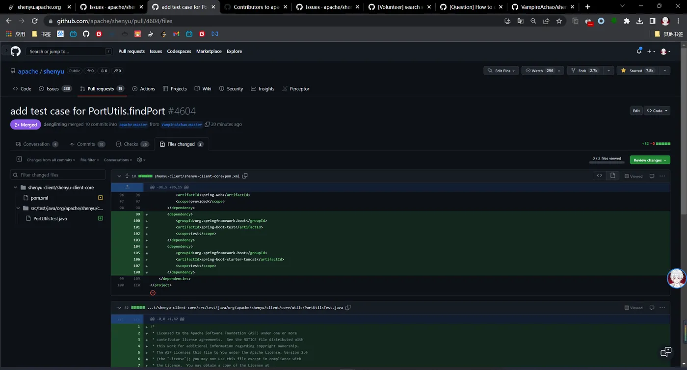Open more options for pom.xml
Image resolution: width=687 pixels, height=370 pixels.
pyautogui.click(x=662, y=176)
